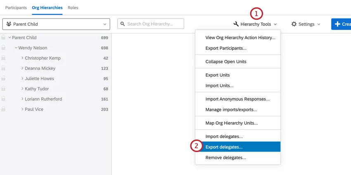
Task: Click the lock icon beside Wendy Nelson
Action: pyautogui.click(x=3, y=48)
